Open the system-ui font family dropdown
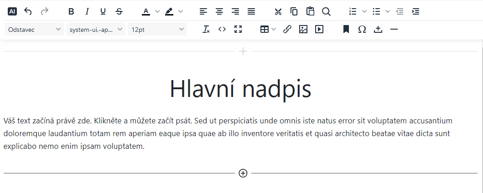Screen dimensions: 483x193 (96, 30)
